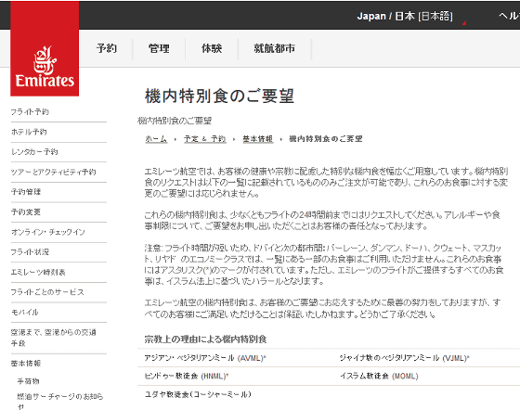Open the 就航都市 navigation menu

(274, 48)
